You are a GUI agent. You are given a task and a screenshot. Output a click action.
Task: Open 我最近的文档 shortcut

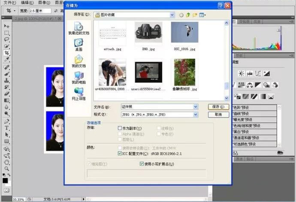pyautogui.click(x=79, y=28)
